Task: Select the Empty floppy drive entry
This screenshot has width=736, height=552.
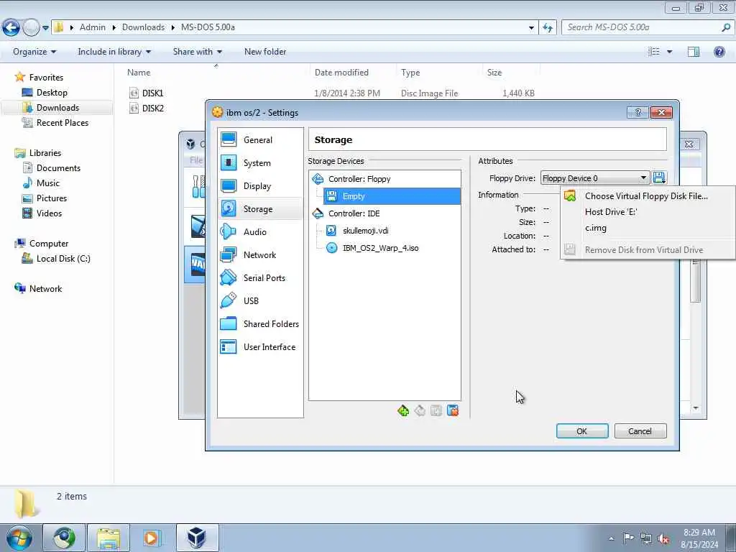Action: pyautogui.click(x=392, y=196)
